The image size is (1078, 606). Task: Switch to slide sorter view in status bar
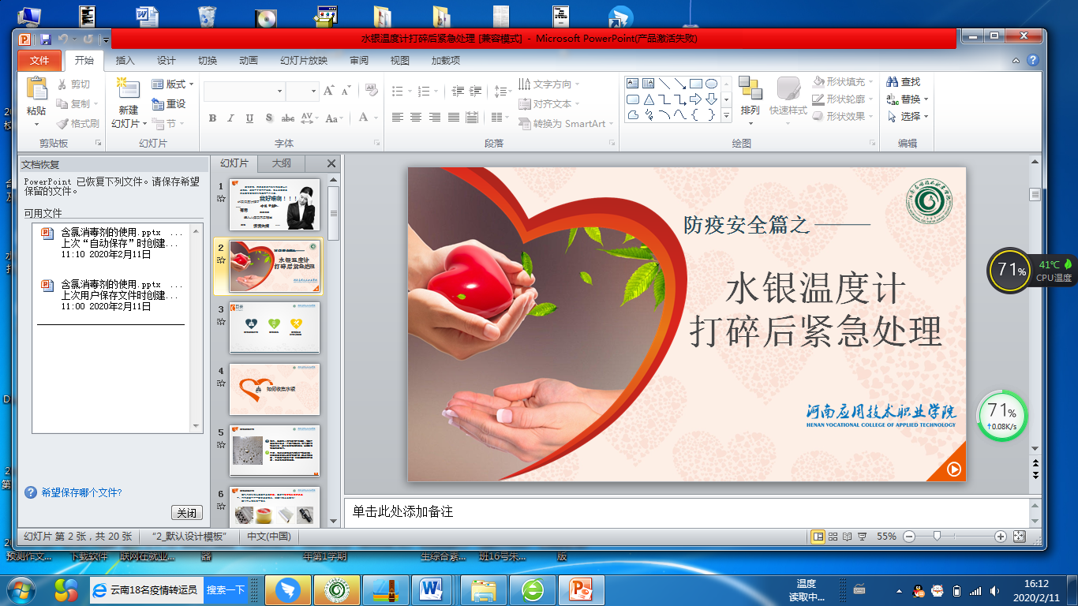click(x=833, y=537)
